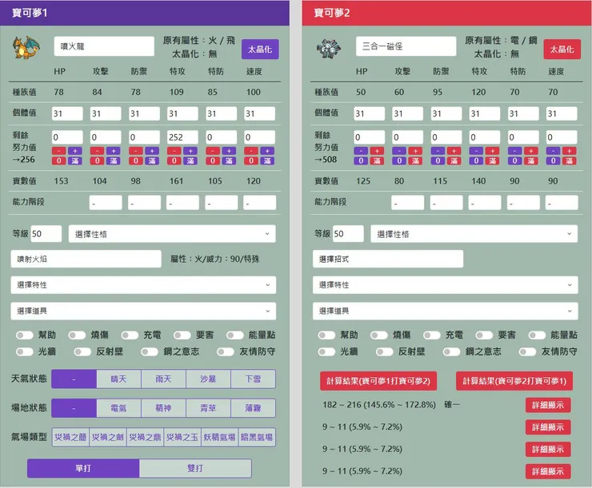The height and width of the screenshot is (488, 592).
Task: Click 滿 under Pokémon 2 特攻 effort value
Action: pyautogui.click(x=492, y=161)
